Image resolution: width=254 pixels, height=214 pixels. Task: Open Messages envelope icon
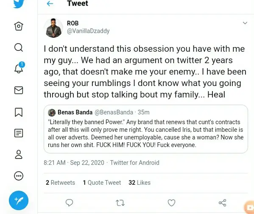click(19, 90)
